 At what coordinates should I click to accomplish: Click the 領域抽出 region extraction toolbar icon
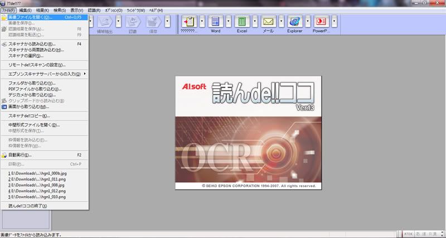click(105, 22)
